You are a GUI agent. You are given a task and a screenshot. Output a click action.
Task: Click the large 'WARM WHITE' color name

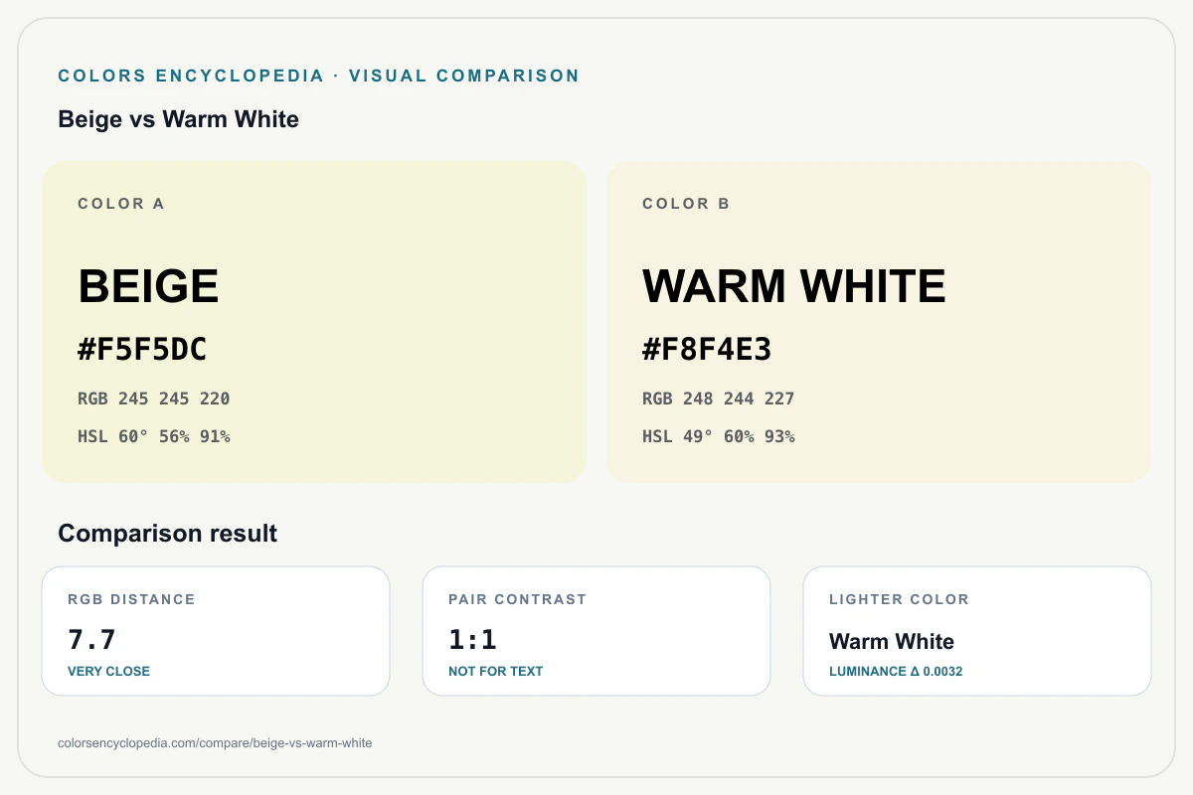(794, 286)
